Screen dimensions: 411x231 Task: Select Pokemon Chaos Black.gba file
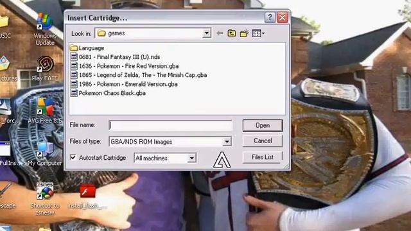coord(108,93)
